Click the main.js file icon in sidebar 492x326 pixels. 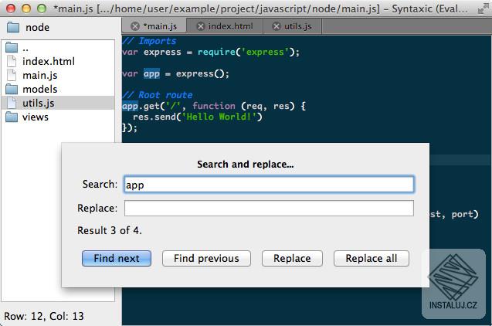point(12,75)
